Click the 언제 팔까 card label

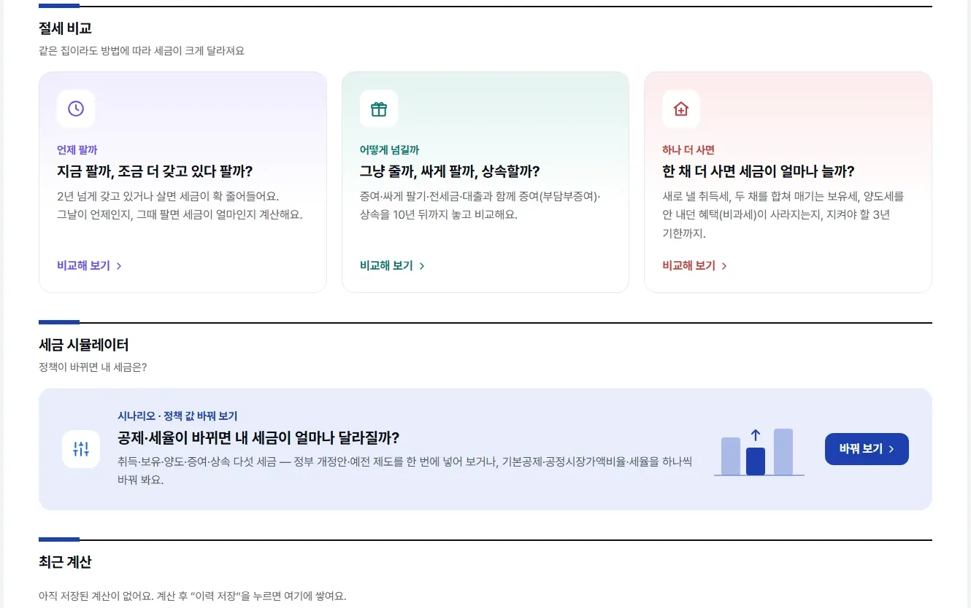click(77, 149)
